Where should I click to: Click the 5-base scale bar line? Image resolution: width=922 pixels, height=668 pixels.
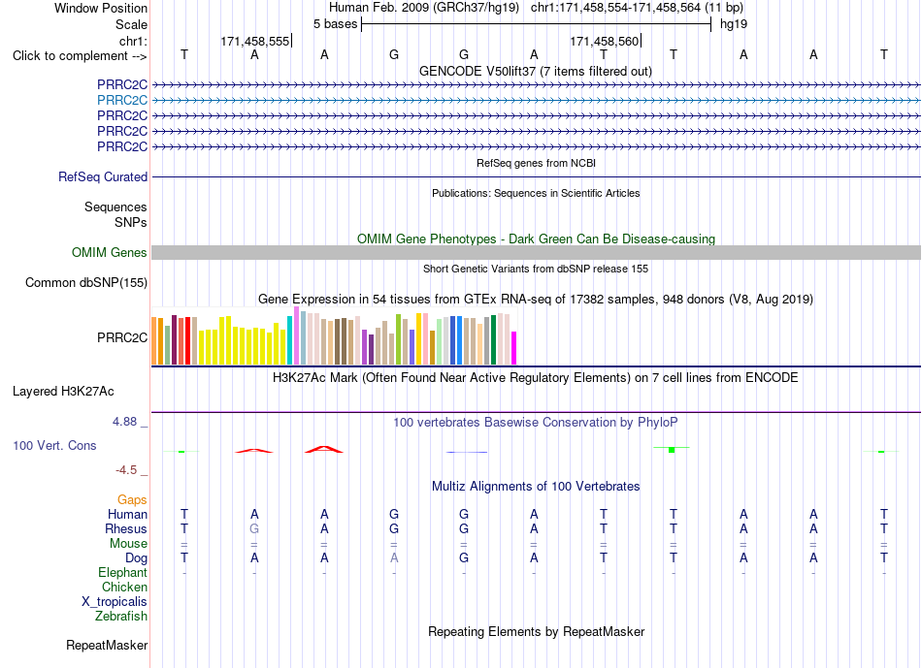coord(537,24)
